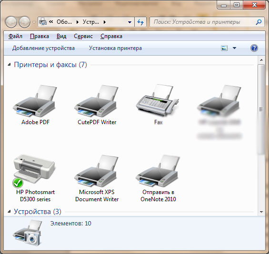Screen dimensions: 269x254
Task: Open the Правка menu
Action: pos(40,36)
